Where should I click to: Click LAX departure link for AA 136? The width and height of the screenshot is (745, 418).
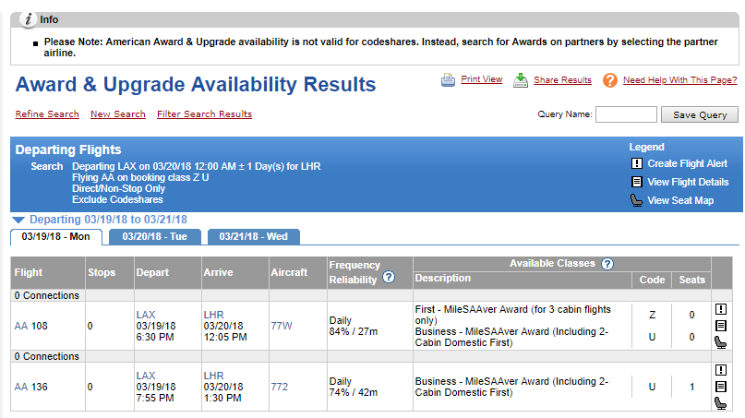coord(146,376)
